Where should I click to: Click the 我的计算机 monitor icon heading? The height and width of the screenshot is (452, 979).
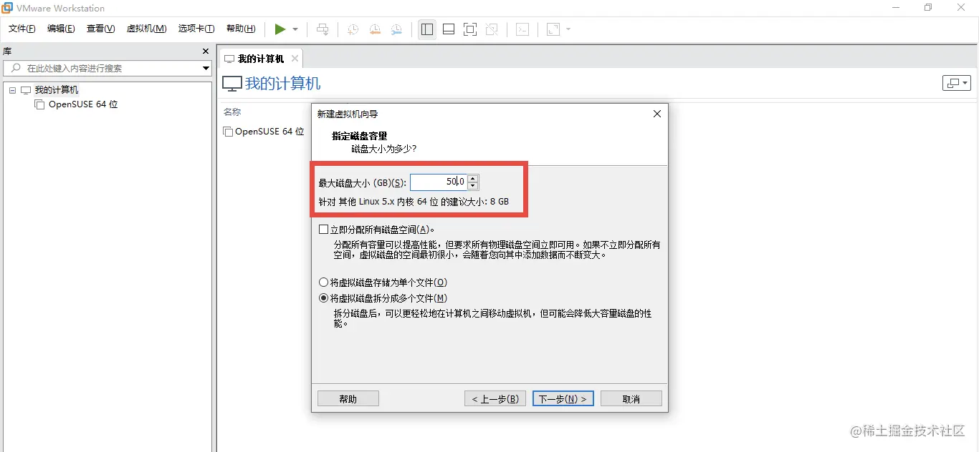232,83
